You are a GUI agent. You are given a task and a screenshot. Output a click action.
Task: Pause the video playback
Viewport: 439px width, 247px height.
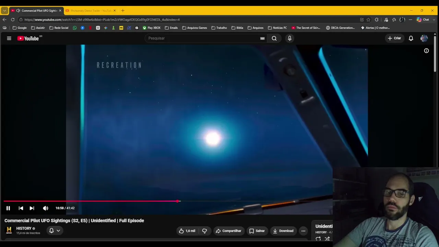click(8, 208)
